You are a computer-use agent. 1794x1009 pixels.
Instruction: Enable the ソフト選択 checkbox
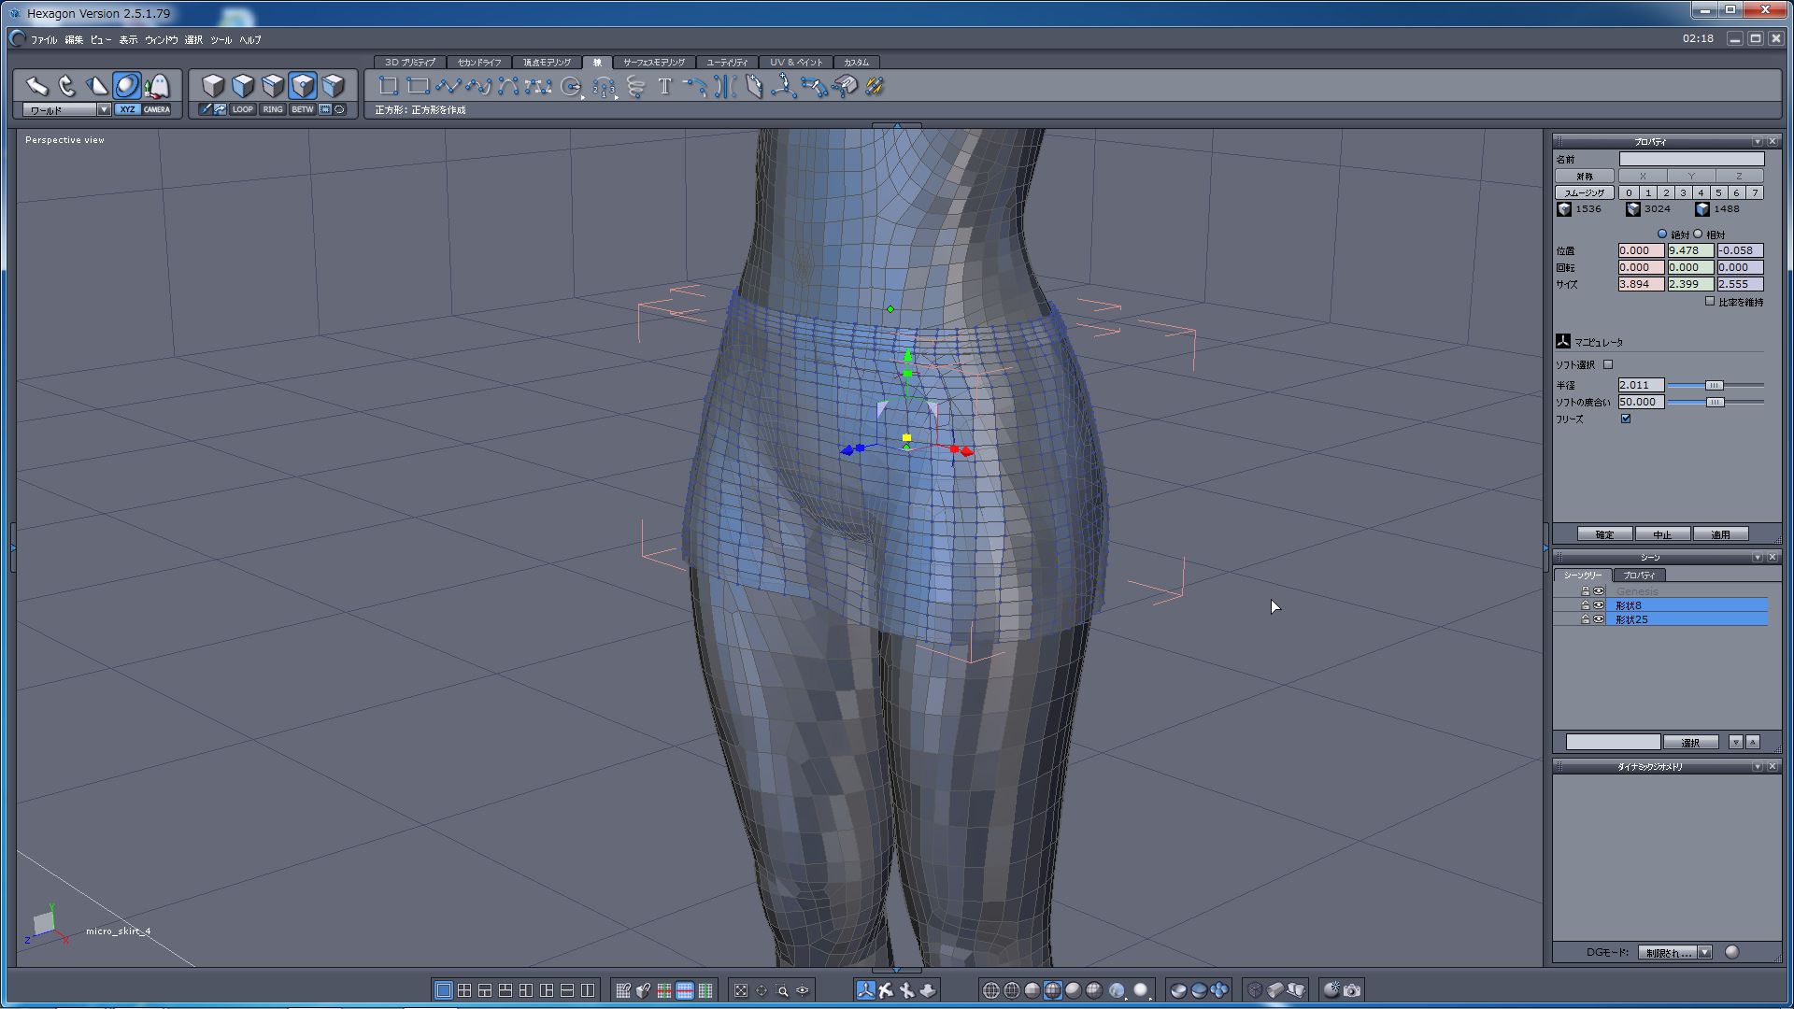(x=1608, y=364)
